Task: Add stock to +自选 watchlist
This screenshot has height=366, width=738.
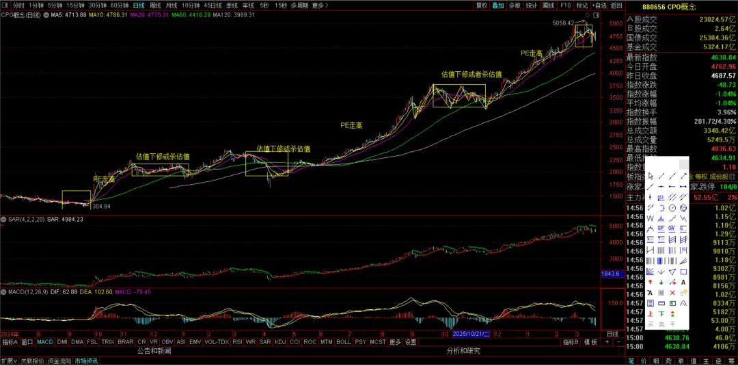Action: point(599,5)
